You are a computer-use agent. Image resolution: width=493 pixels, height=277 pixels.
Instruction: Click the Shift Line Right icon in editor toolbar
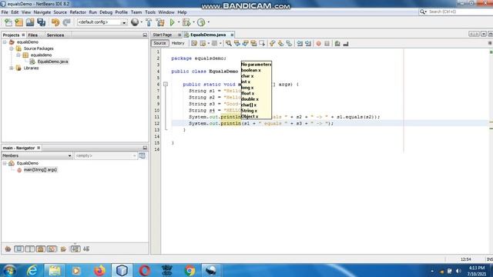pyautogui.click(x=308, y=43)
